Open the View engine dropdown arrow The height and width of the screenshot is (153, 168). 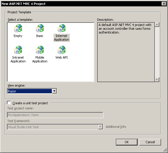coord(54,91)
